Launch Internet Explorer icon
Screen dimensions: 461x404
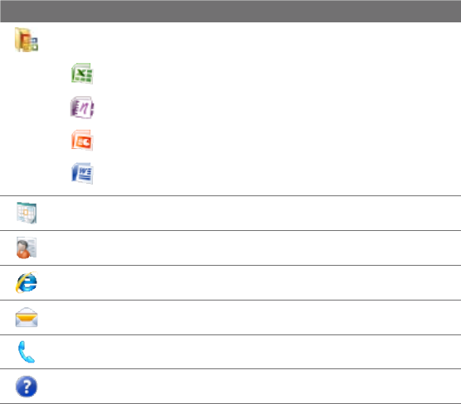click(27, 282)
